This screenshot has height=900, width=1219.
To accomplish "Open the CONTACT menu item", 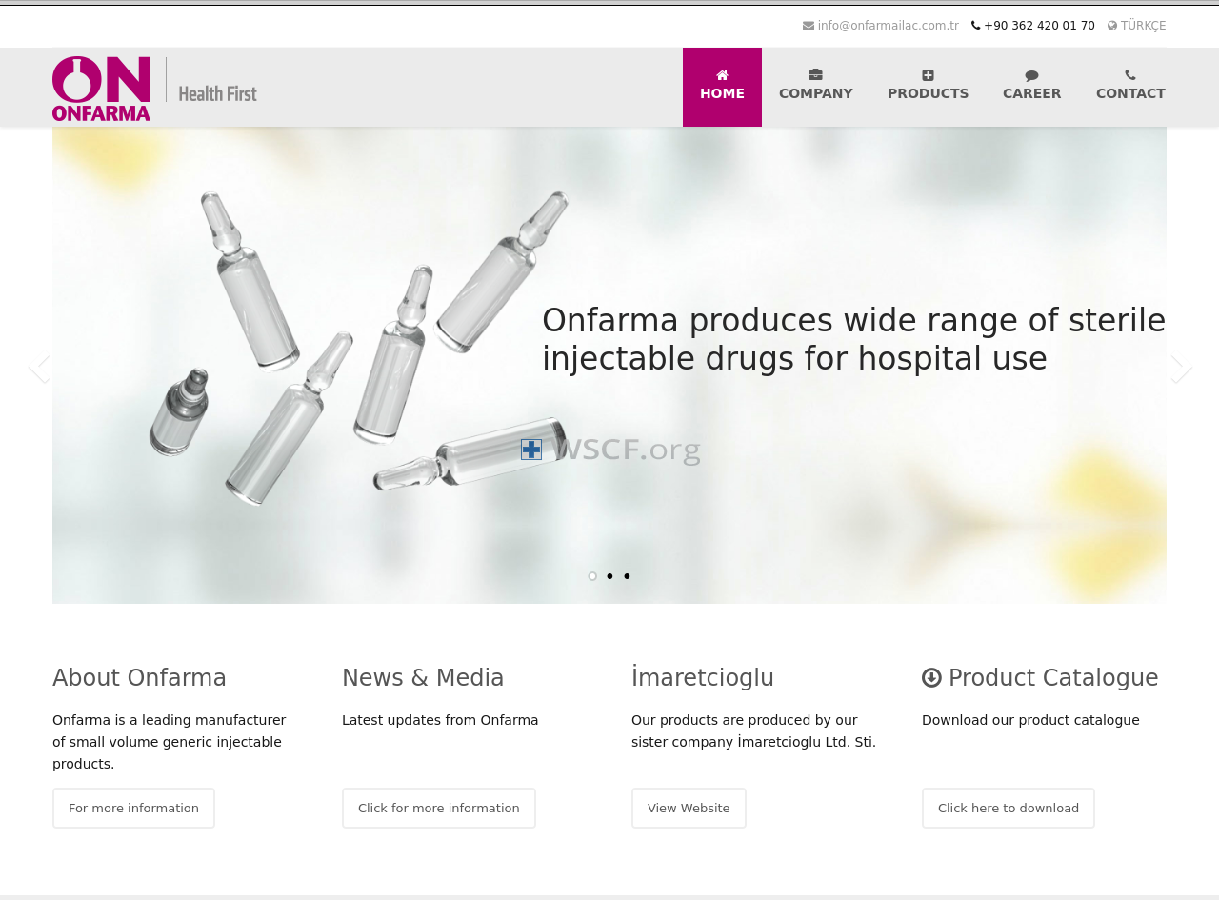I will 1130,87.
